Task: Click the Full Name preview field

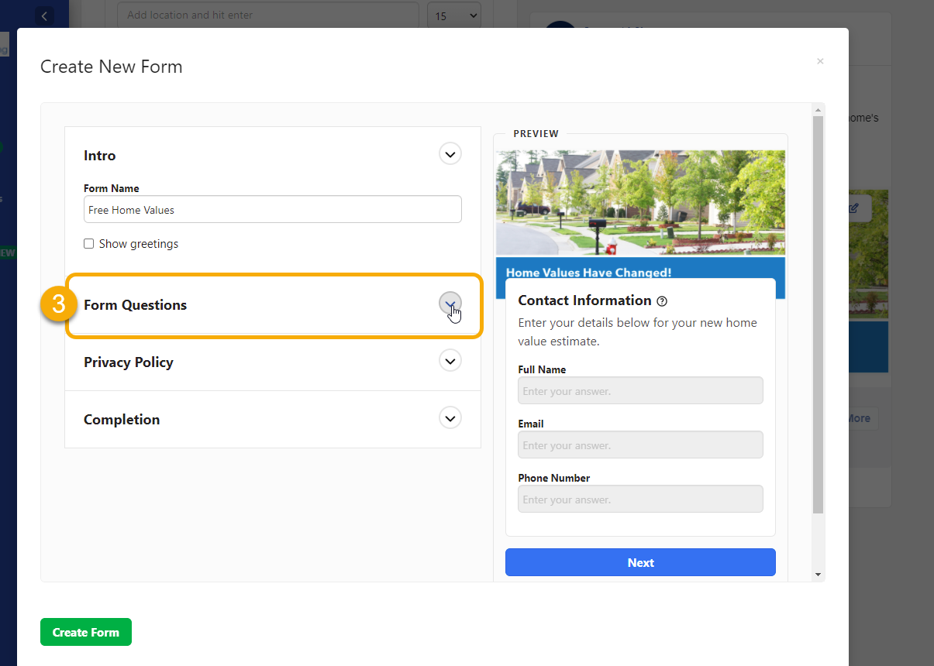Action: point(640,391)
